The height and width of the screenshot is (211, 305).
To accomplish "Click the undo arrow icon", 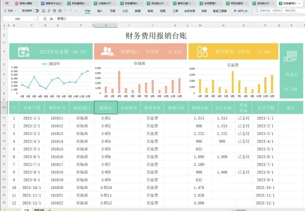I will (x=65, y=11).
